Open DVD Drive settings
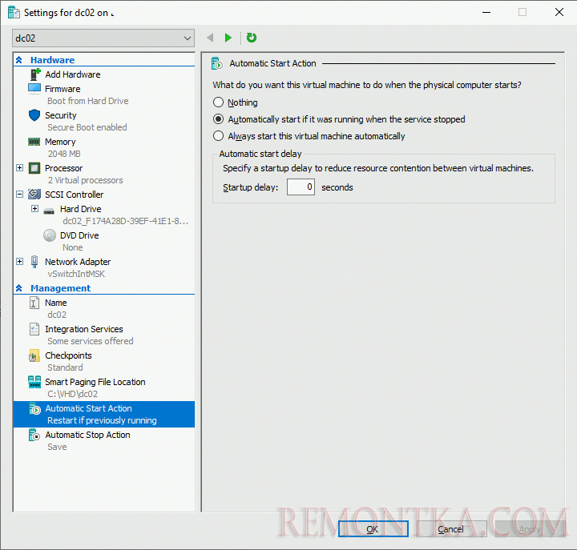This screenshot has width=577, height=550. coord(79,235)
